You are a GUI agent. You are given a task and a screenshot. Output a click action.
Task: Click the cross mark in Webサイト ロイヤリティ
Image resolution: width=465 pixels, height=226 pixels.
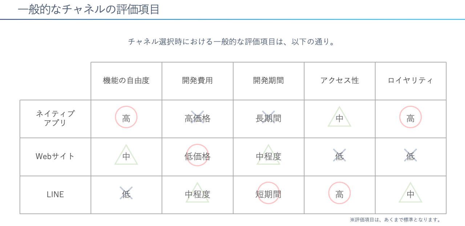411,155
